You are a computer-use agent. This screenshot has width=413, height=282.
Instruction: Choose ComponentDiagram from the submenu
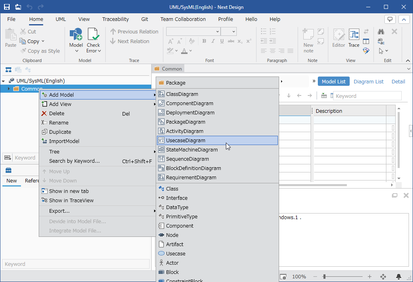[x=217, y=104]
